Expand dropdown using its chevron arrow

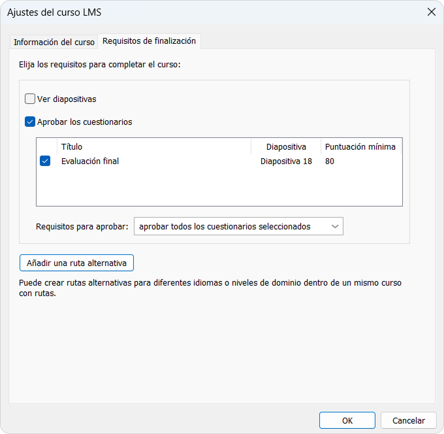[x=335, y=227]
